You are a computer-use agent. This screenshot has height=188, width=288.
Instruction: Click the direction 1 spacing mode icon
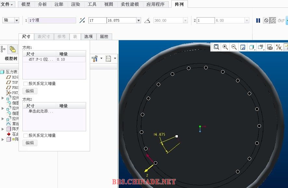tap(82, 20)
